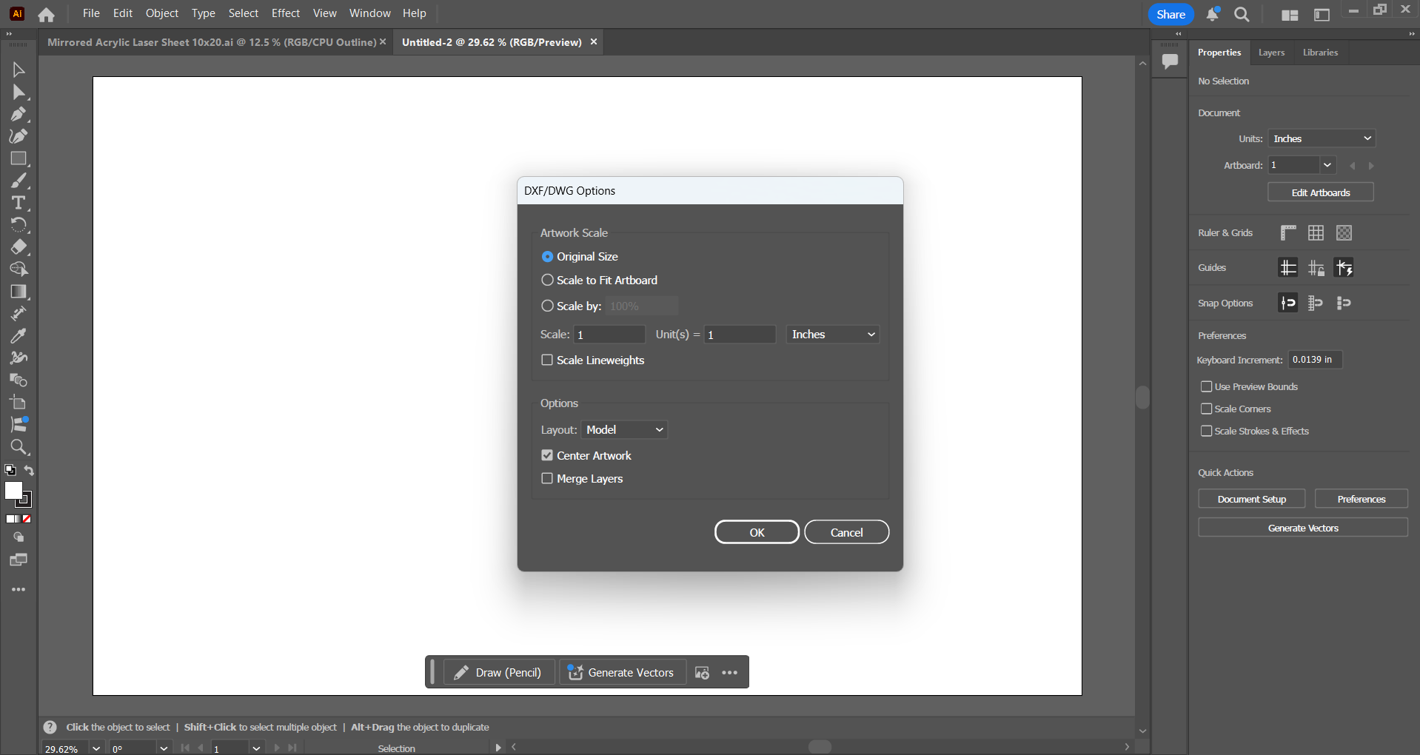Image resolution: width=1420 pixels, height=755 pixels.
Task: Open the search magnifier in title bar
Action: (x=1242, y=14)
